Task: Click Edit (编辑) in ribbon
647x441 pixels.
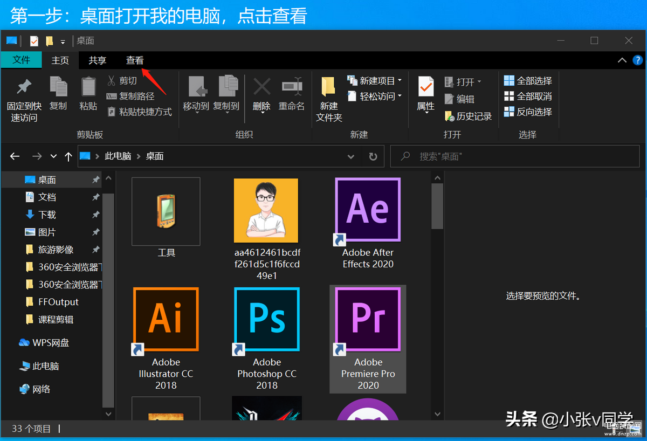Action: [x=459, y=99]
